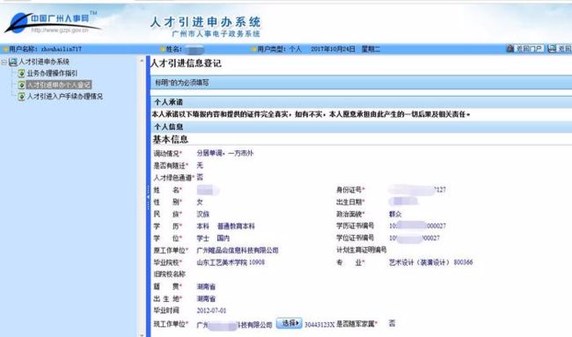Toggle the sidebar collapse handle on the divider
This screenshot has width=572, height=337.
coord(148,197)
